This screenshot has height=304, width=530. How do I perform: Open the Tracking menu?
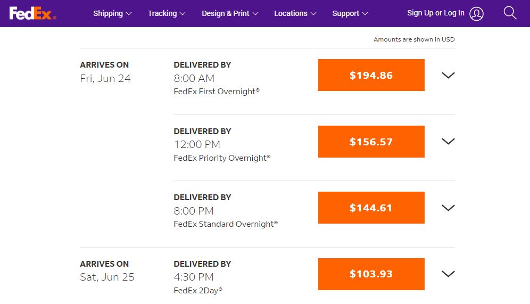click(167, 13)
